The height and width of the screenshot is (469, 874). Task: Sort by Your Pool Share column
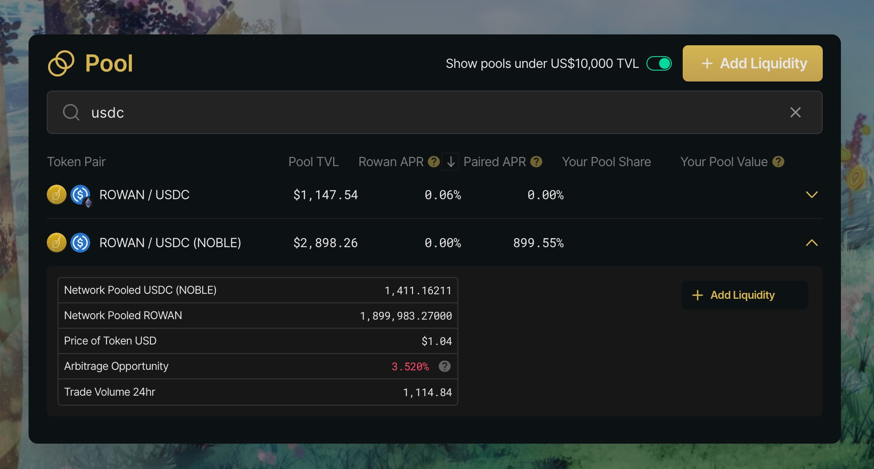606,162
